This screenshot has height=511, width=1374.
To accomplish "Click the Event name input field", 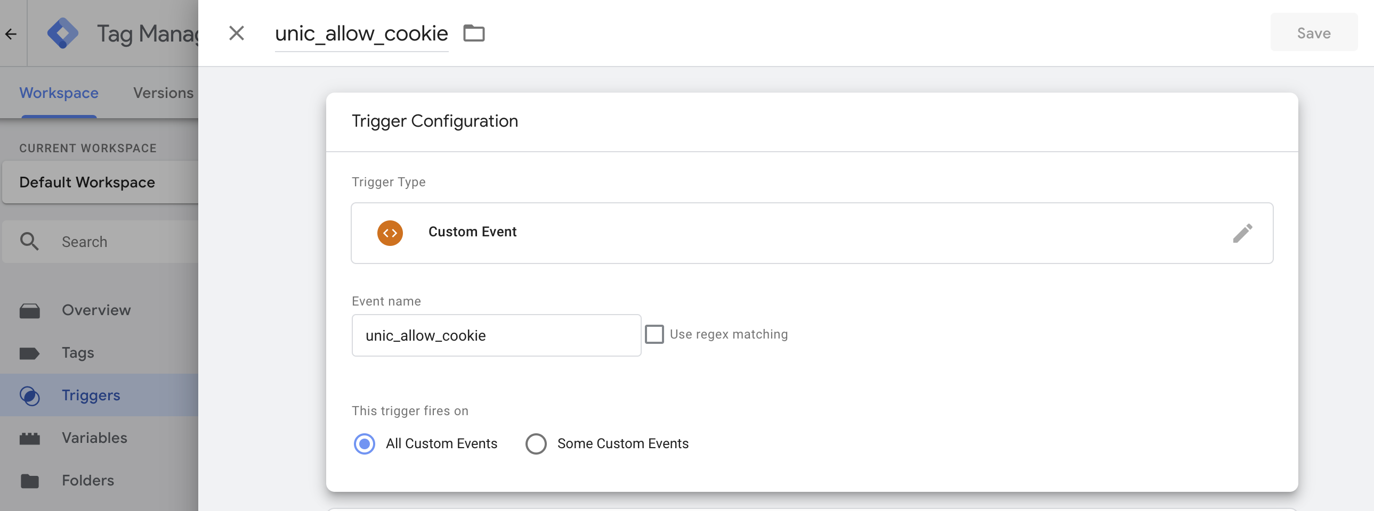I will coord(496,335).
